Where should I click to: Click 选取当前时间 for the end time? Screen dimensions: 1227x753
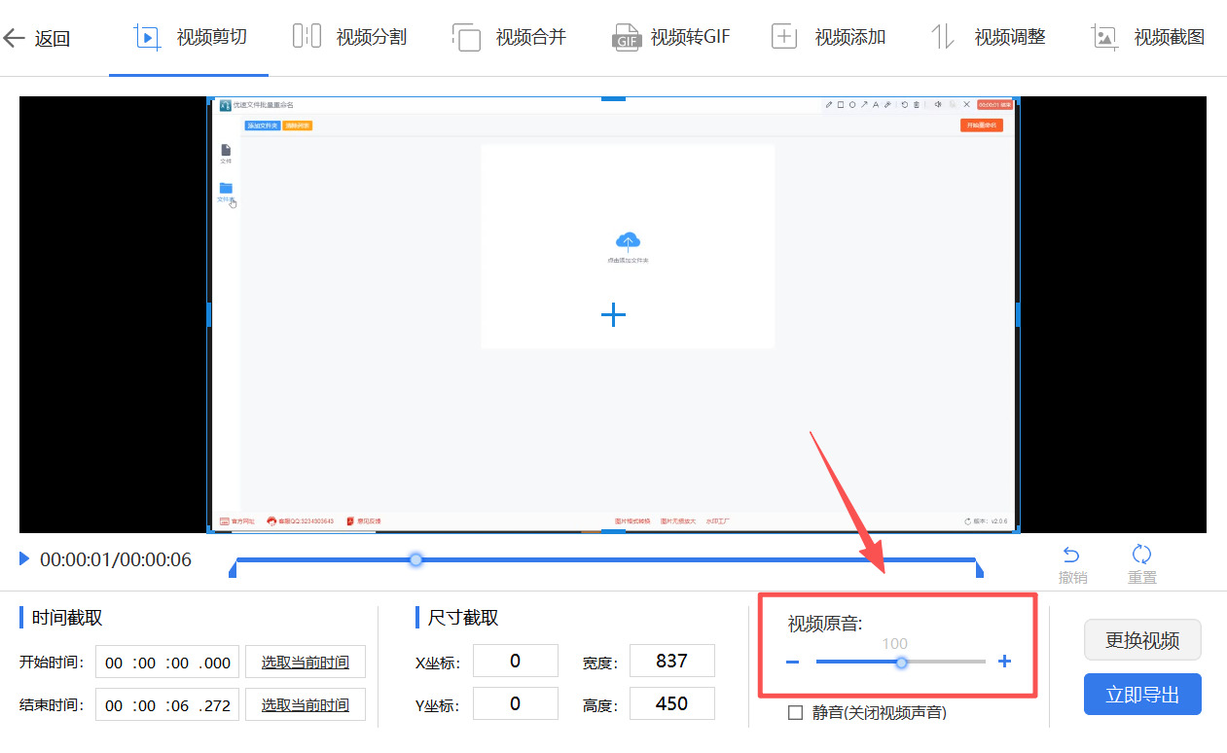(306, 704)
